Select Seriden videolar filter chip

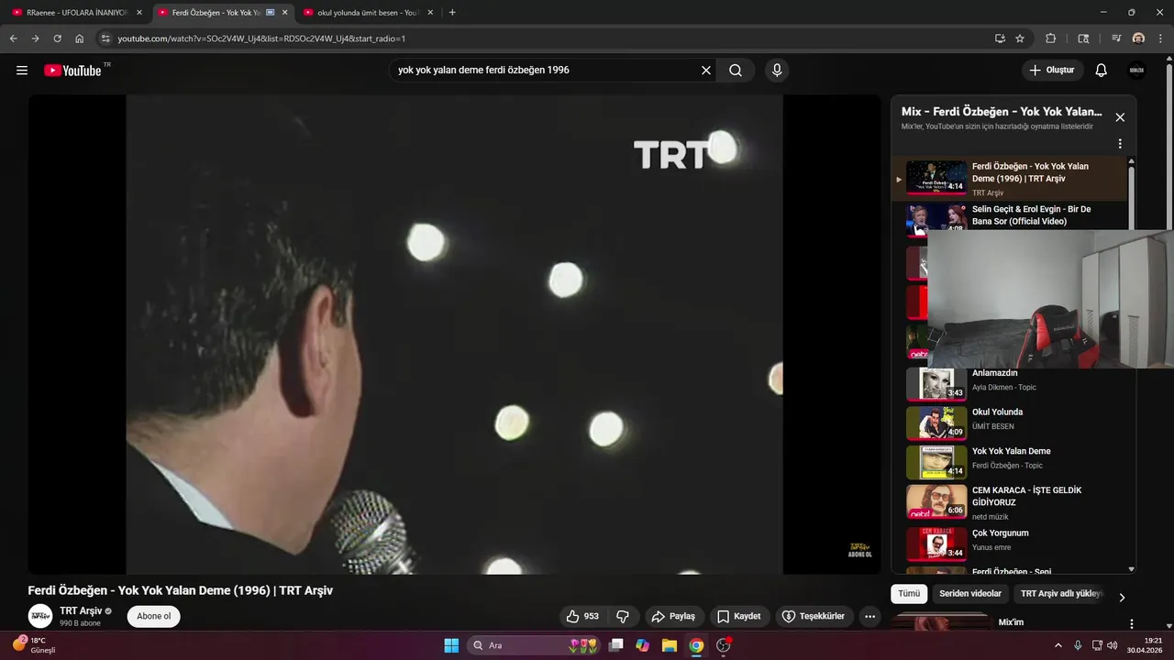[x=970, y=594]
